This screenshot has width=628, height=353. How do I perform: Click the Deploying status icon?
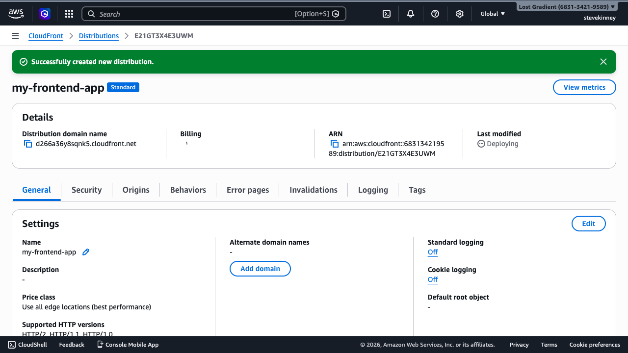[481, 144]
